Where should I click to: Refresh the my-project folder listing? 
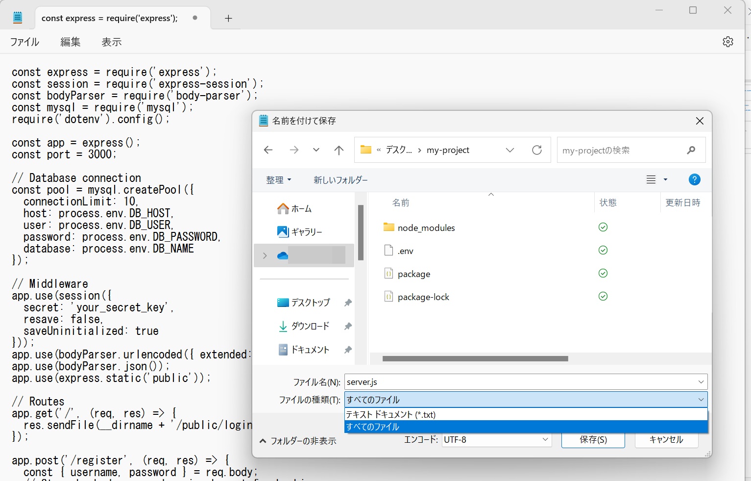(537, 150)
